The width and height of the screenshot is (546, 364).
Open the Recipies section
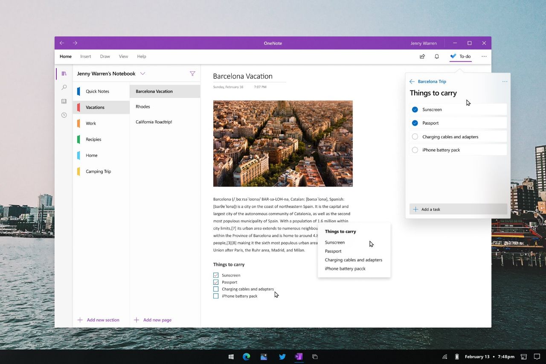coord(101,140)
